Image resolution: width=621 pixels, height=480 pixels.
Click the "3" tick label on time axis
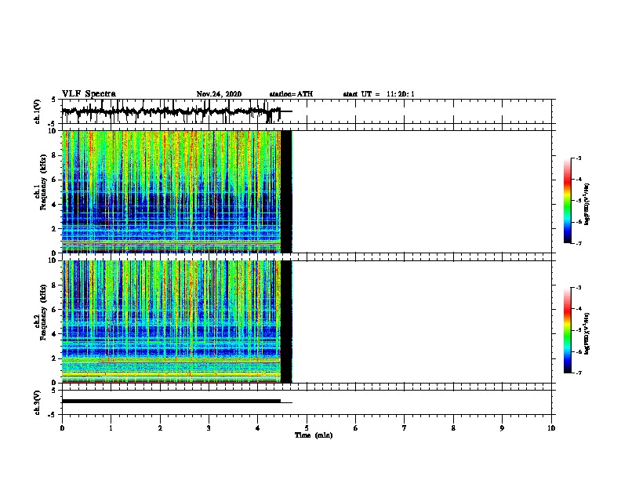click(x=209, y=428)
